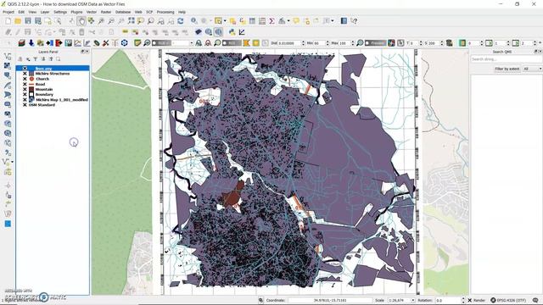543x305 pixels.
Task: Toggle visibility of OSM Standard layer
Action: click(25, 105)
